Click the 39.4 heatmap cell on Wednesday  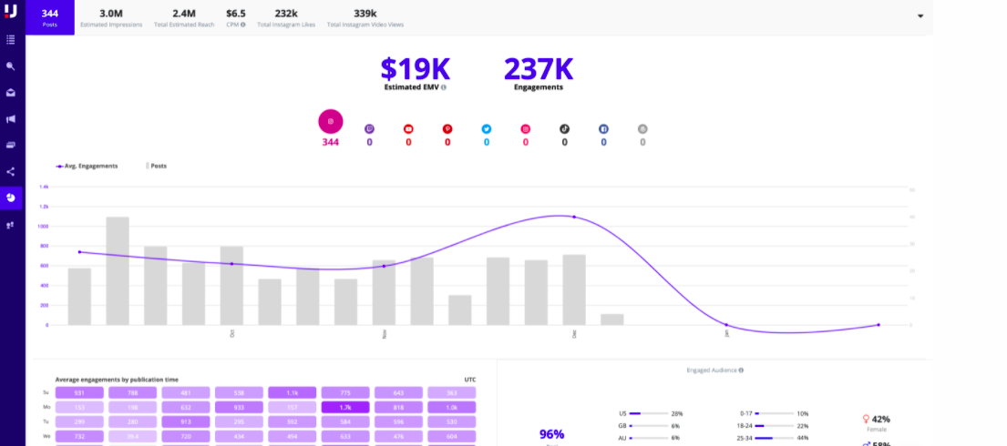click(132, 436)
